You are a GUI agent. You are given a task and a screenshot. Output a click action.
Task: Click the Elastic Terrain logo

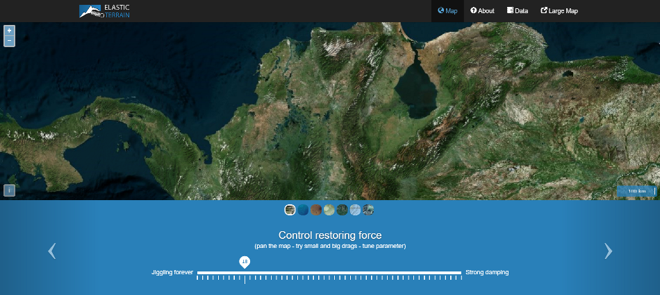pos(104,11)
